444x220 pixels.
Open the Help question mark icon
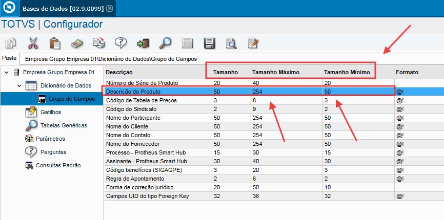tap(120, 43)
